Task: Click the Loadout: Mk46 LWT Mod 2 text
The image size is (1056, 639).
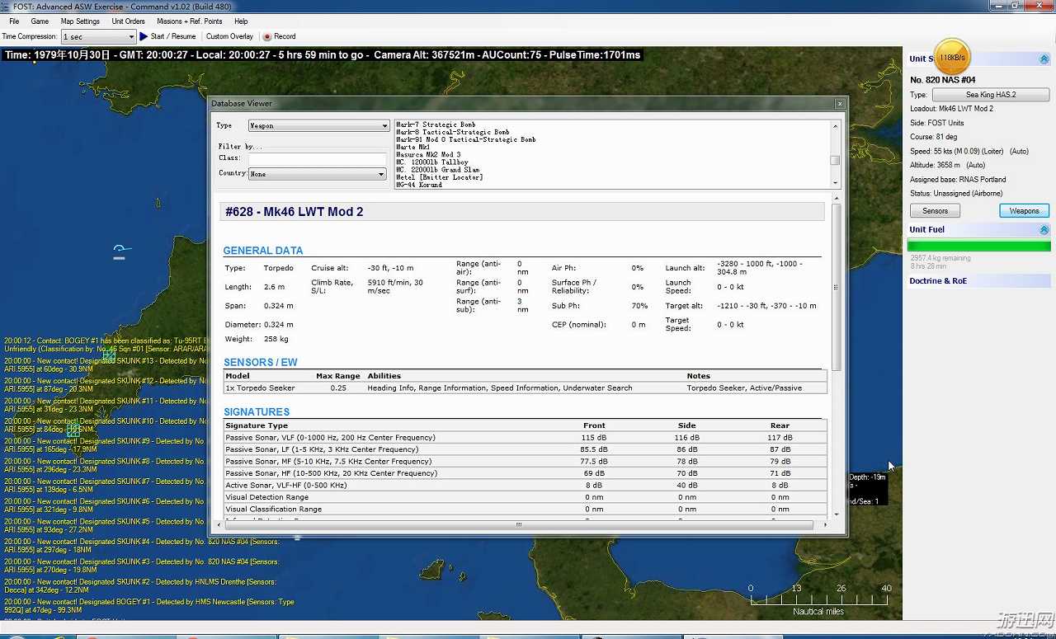Action: [x=951, y=109]
